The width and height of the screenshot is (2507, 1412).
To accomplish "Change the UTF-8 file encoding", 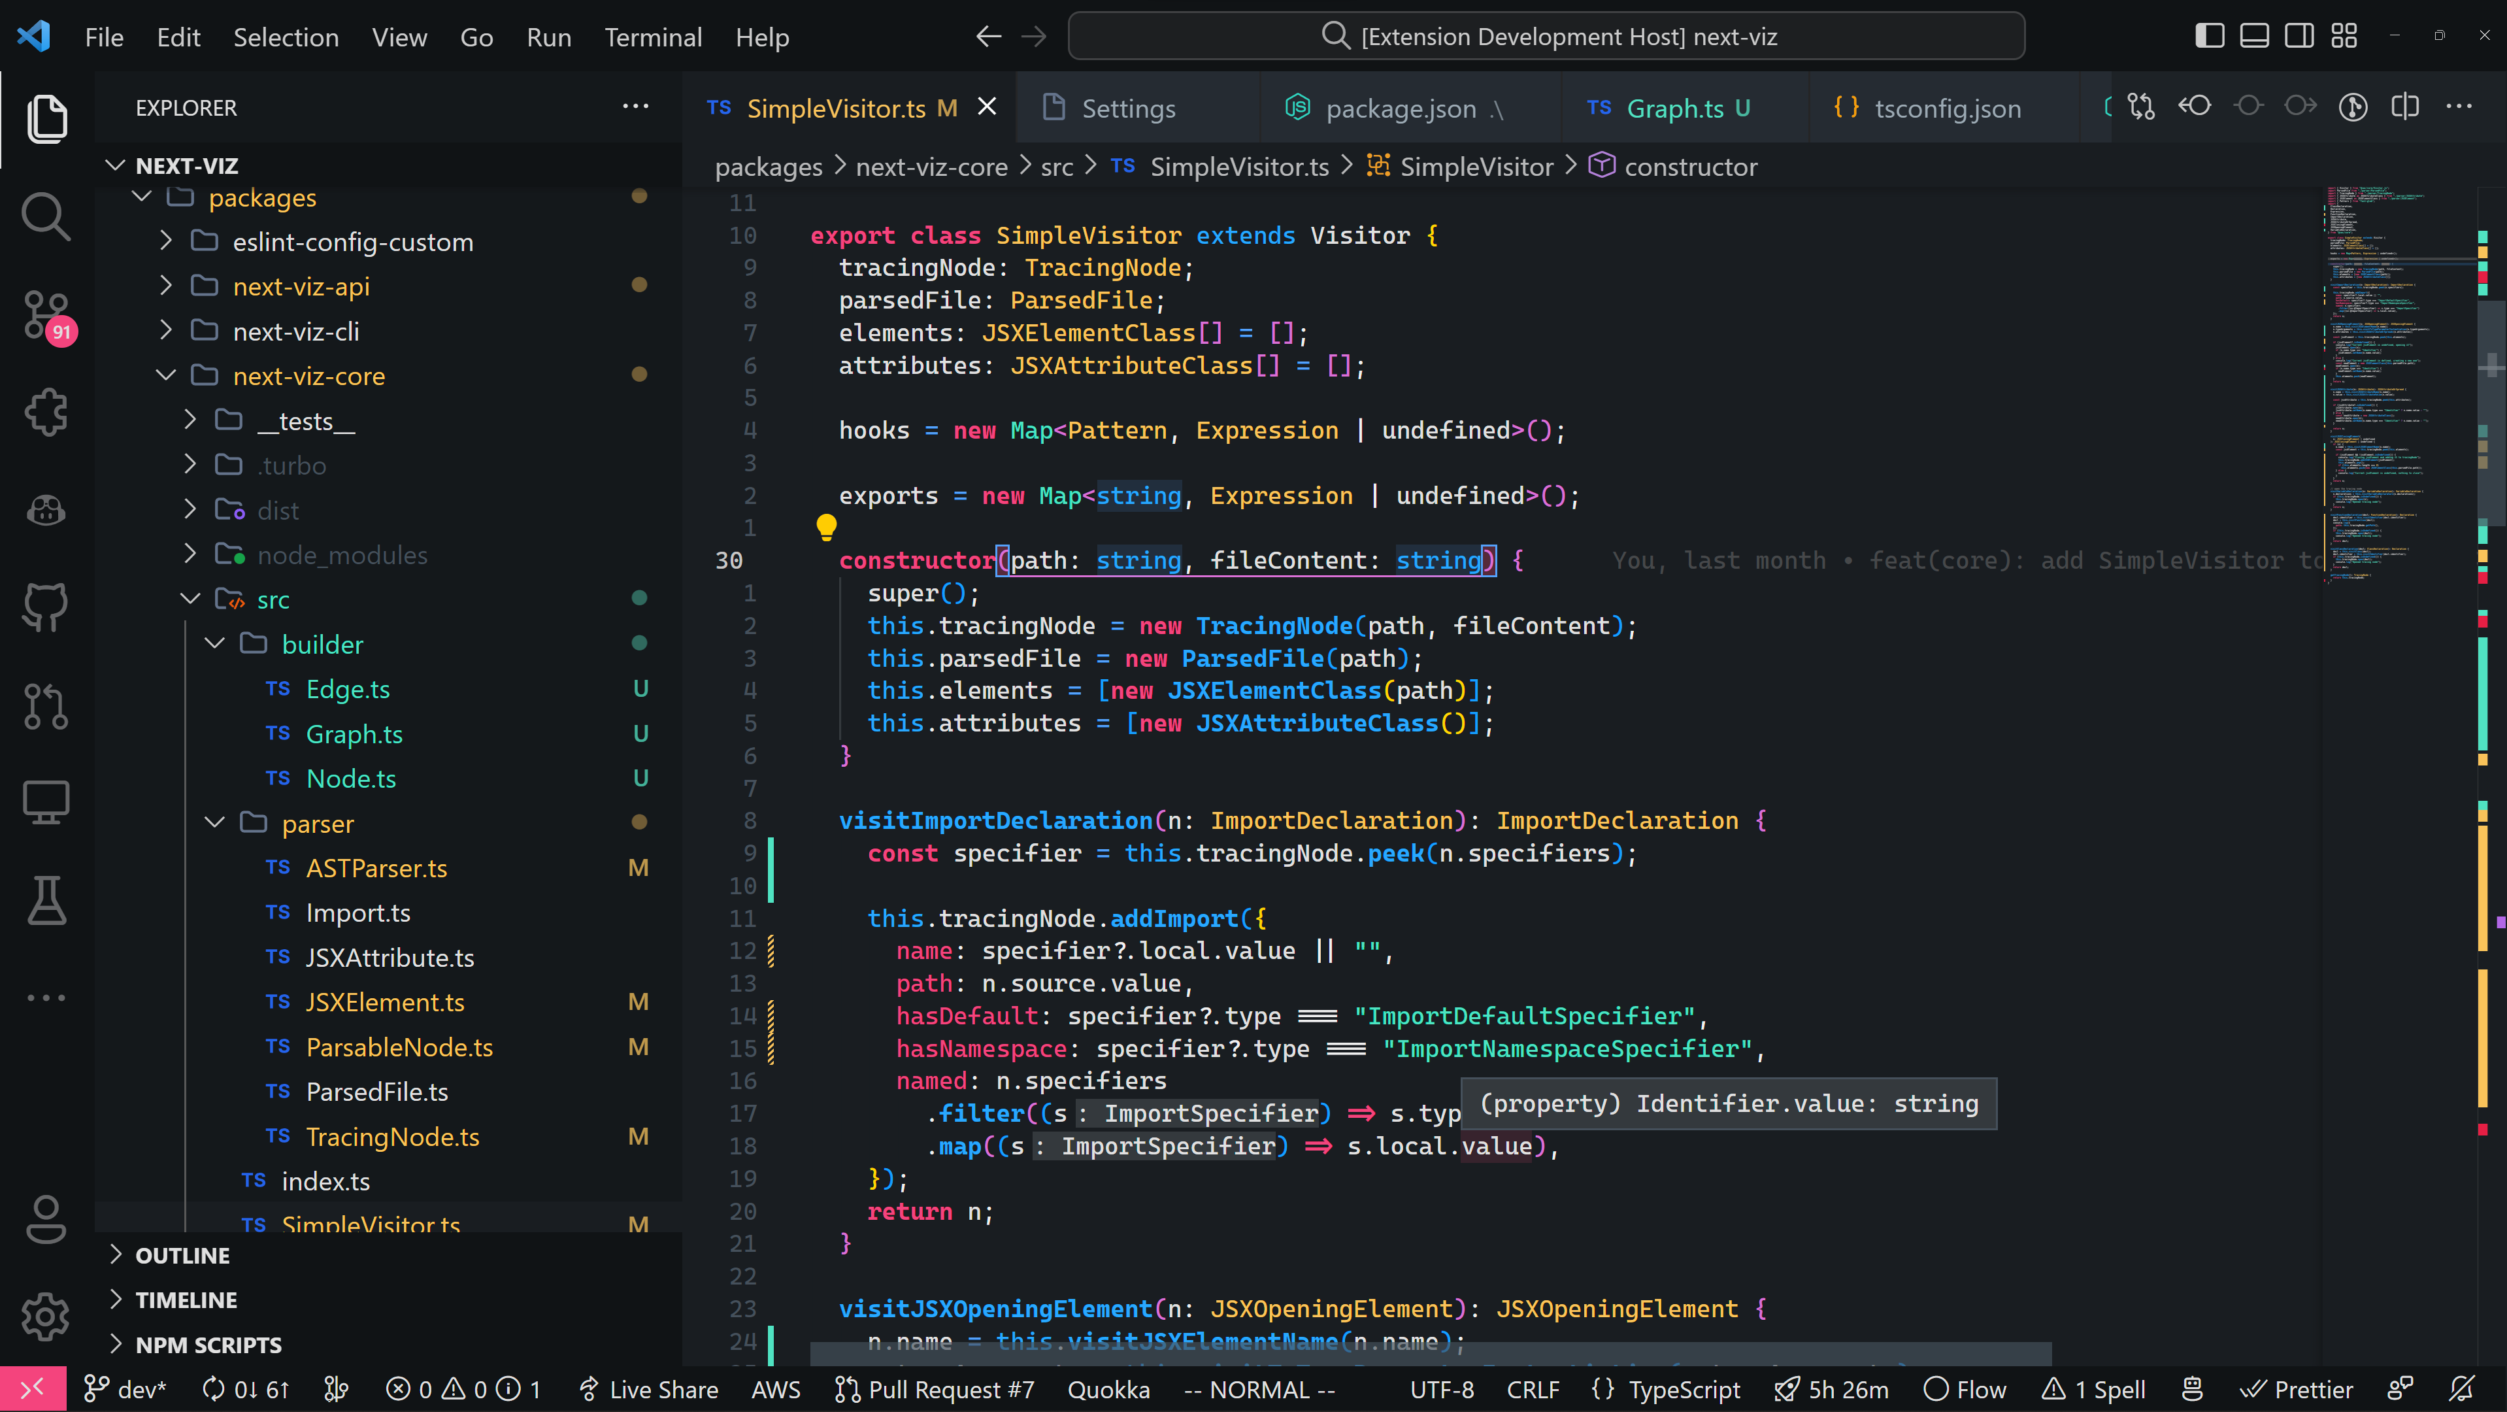I will click(x=1441, y=1388).
